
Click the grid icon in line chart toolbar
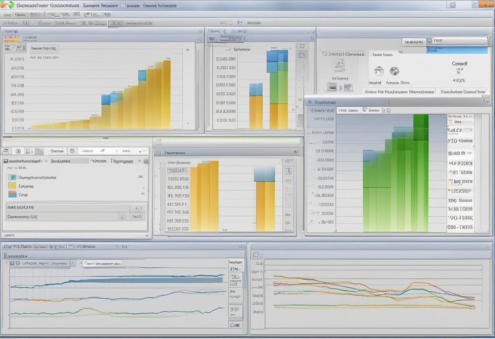(x=12, y=264)
